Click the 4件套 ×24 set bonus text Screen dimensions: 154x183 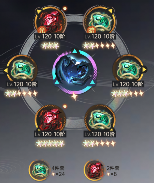click(58, 171)
